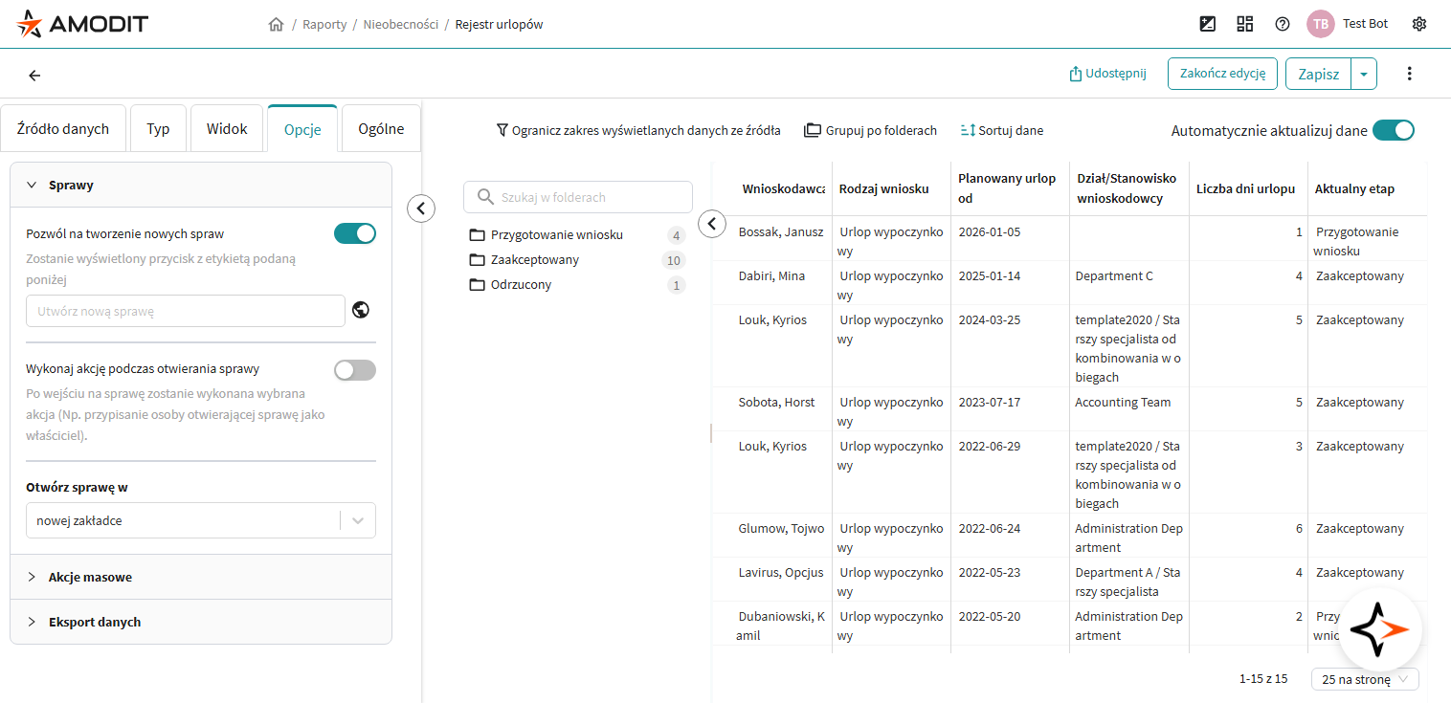
Task: Click the back arrow icon
Action: click(x=34, y=76)
